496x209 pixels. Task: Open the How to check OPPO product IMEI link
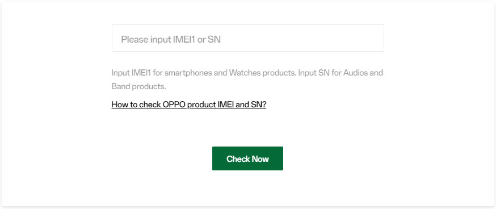tap(189, 104)
